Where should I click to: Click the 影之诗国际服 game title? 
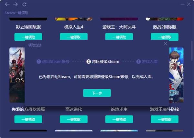(28, 27)
